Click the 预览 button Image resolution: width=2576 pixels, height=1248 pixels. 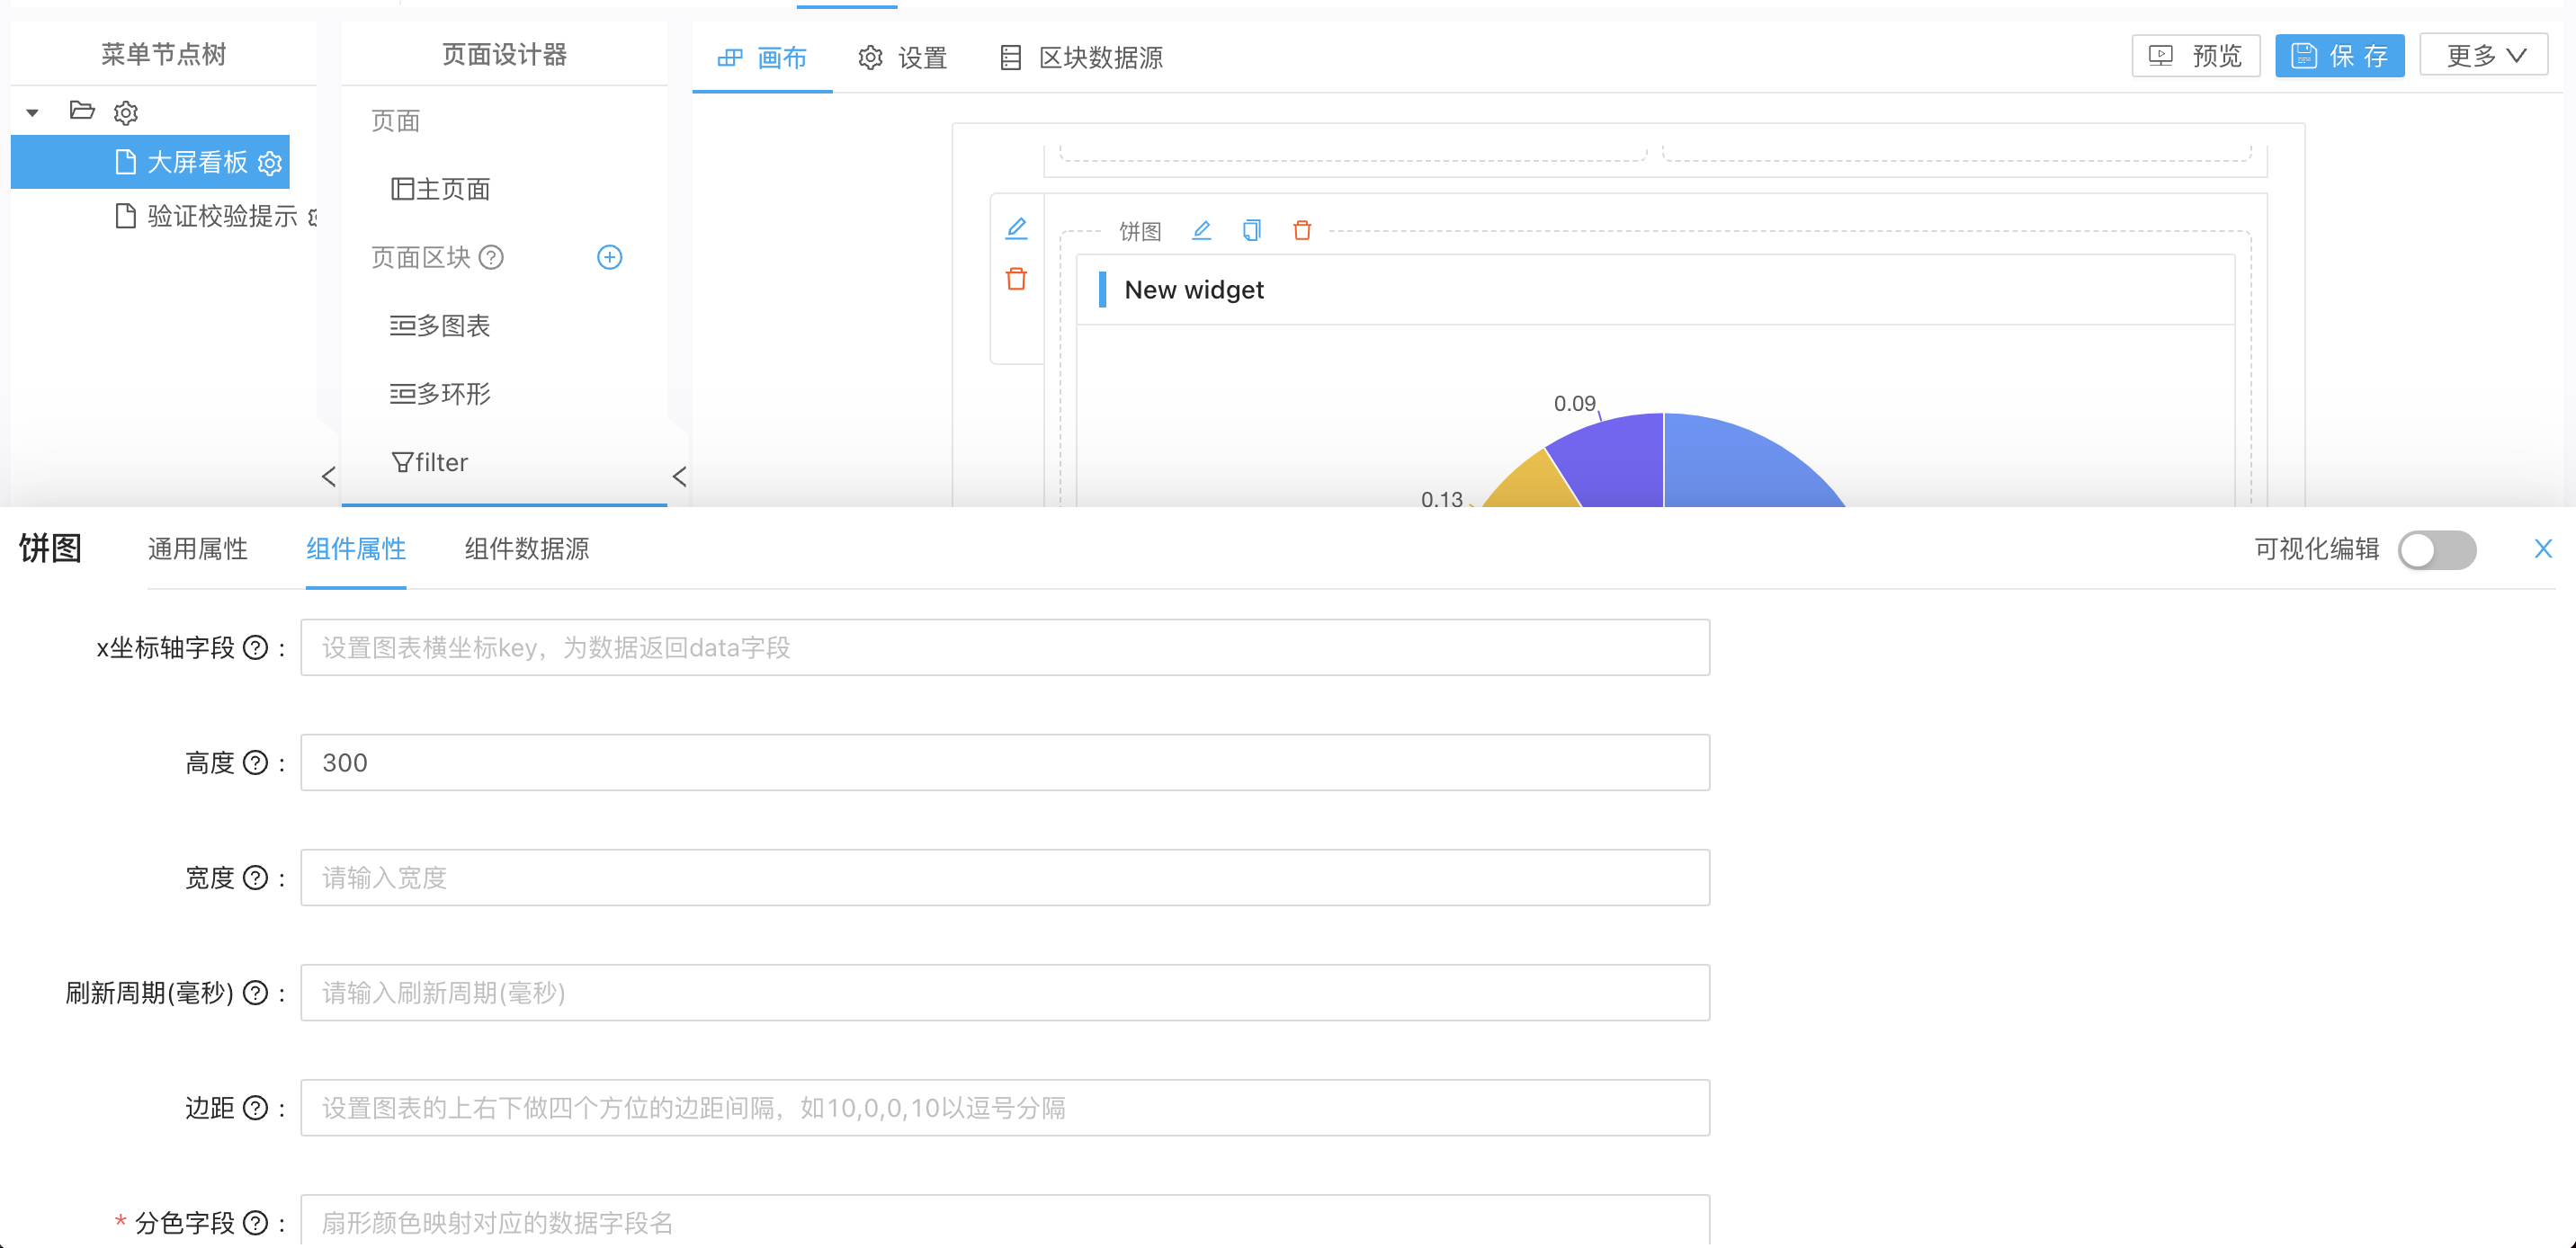coord(2196,56)
